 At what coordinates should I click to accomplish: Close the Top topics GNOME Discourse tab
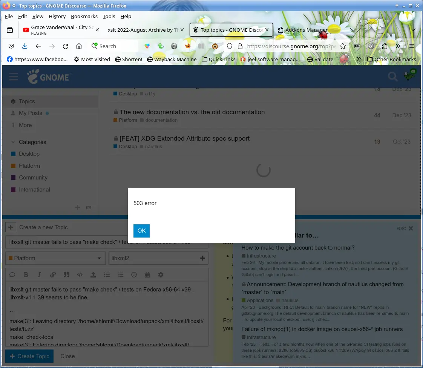(267, 30)
